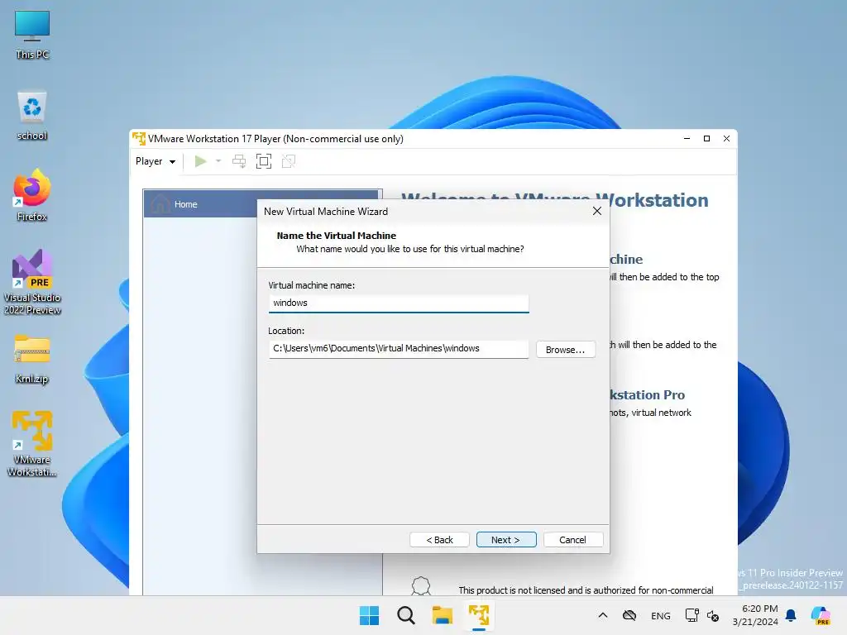847x635 pixels.
Task: Select Krnl.zip file on desktop
Action: 32,359
